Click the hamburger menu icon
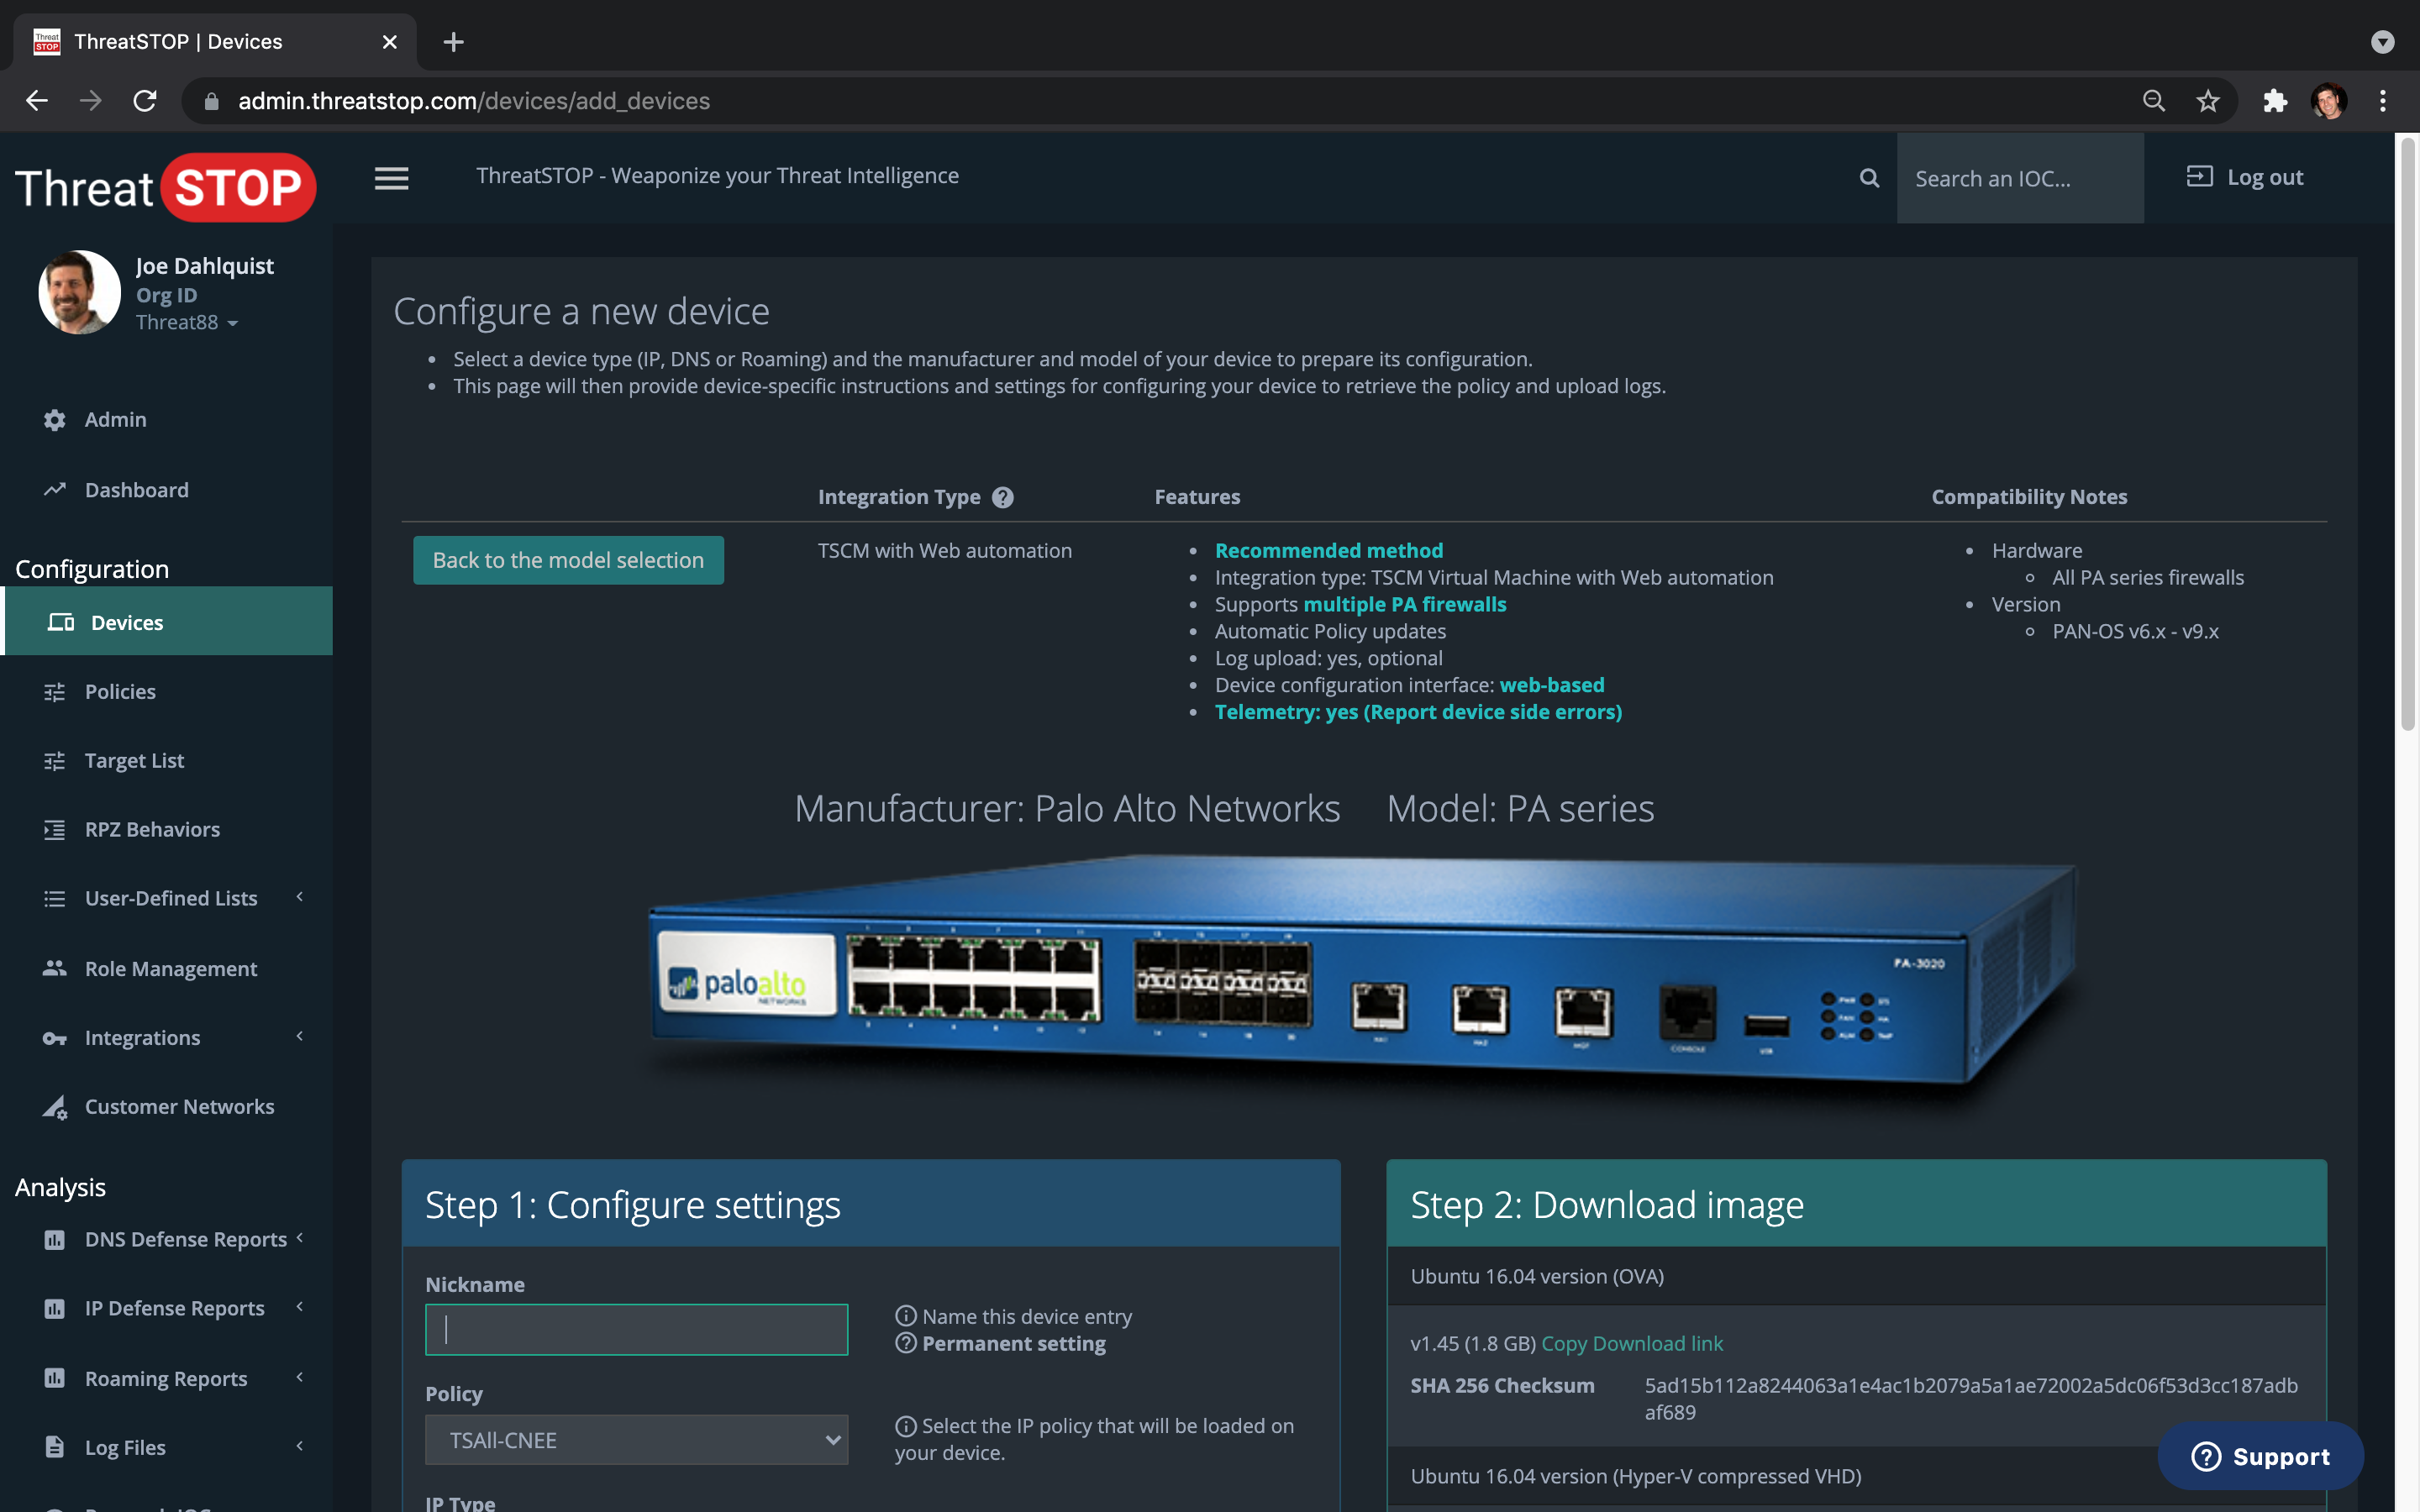This screenshot has width=2420, height=1512. (391, 178)
